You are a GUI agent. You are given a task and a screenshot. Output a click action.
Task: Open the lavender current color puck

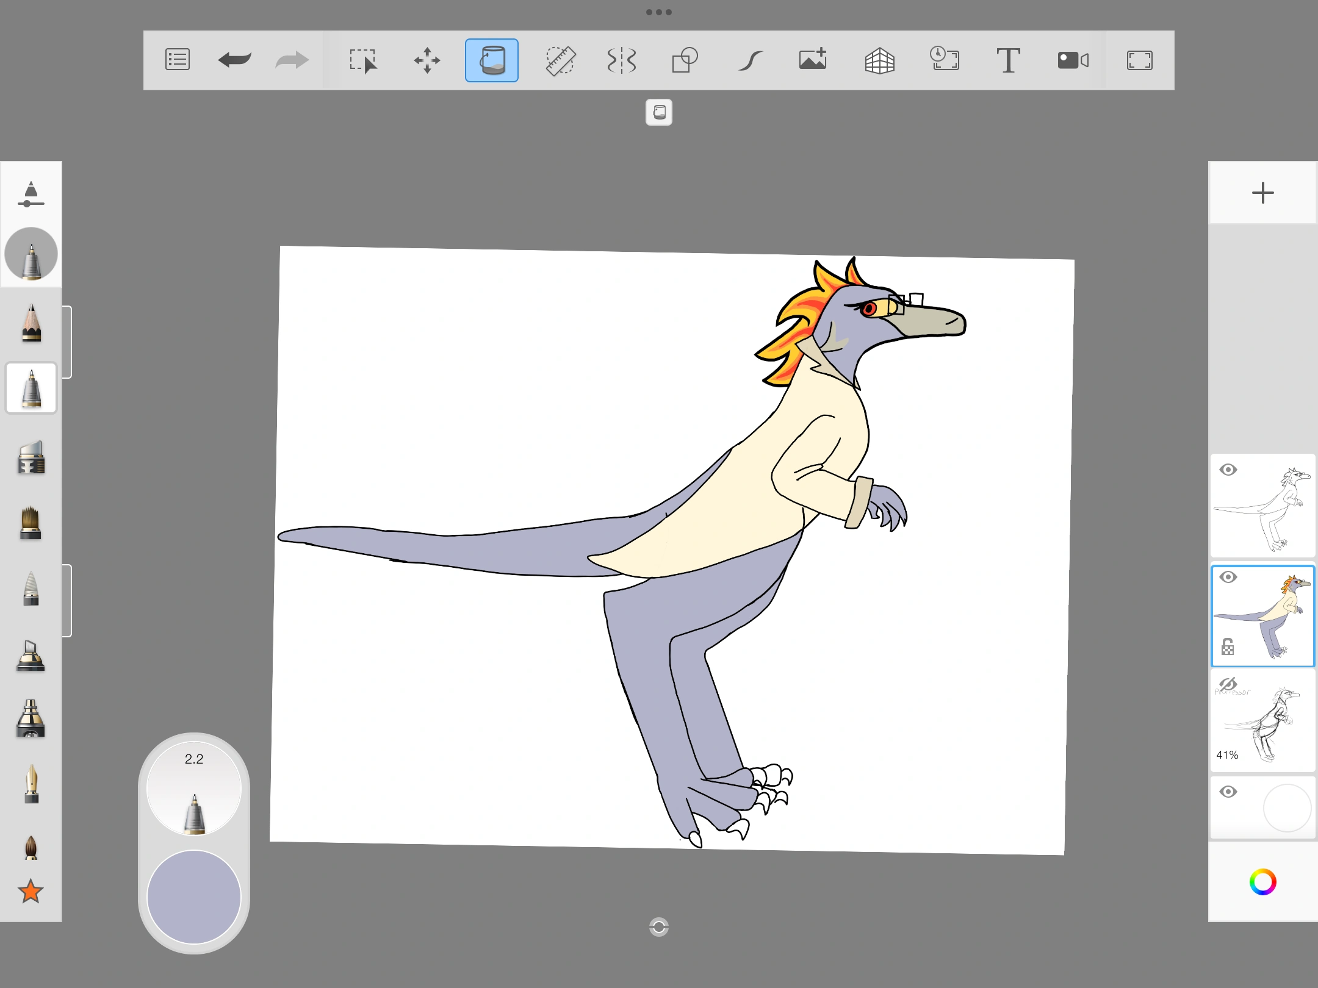[x=194, y=897]
